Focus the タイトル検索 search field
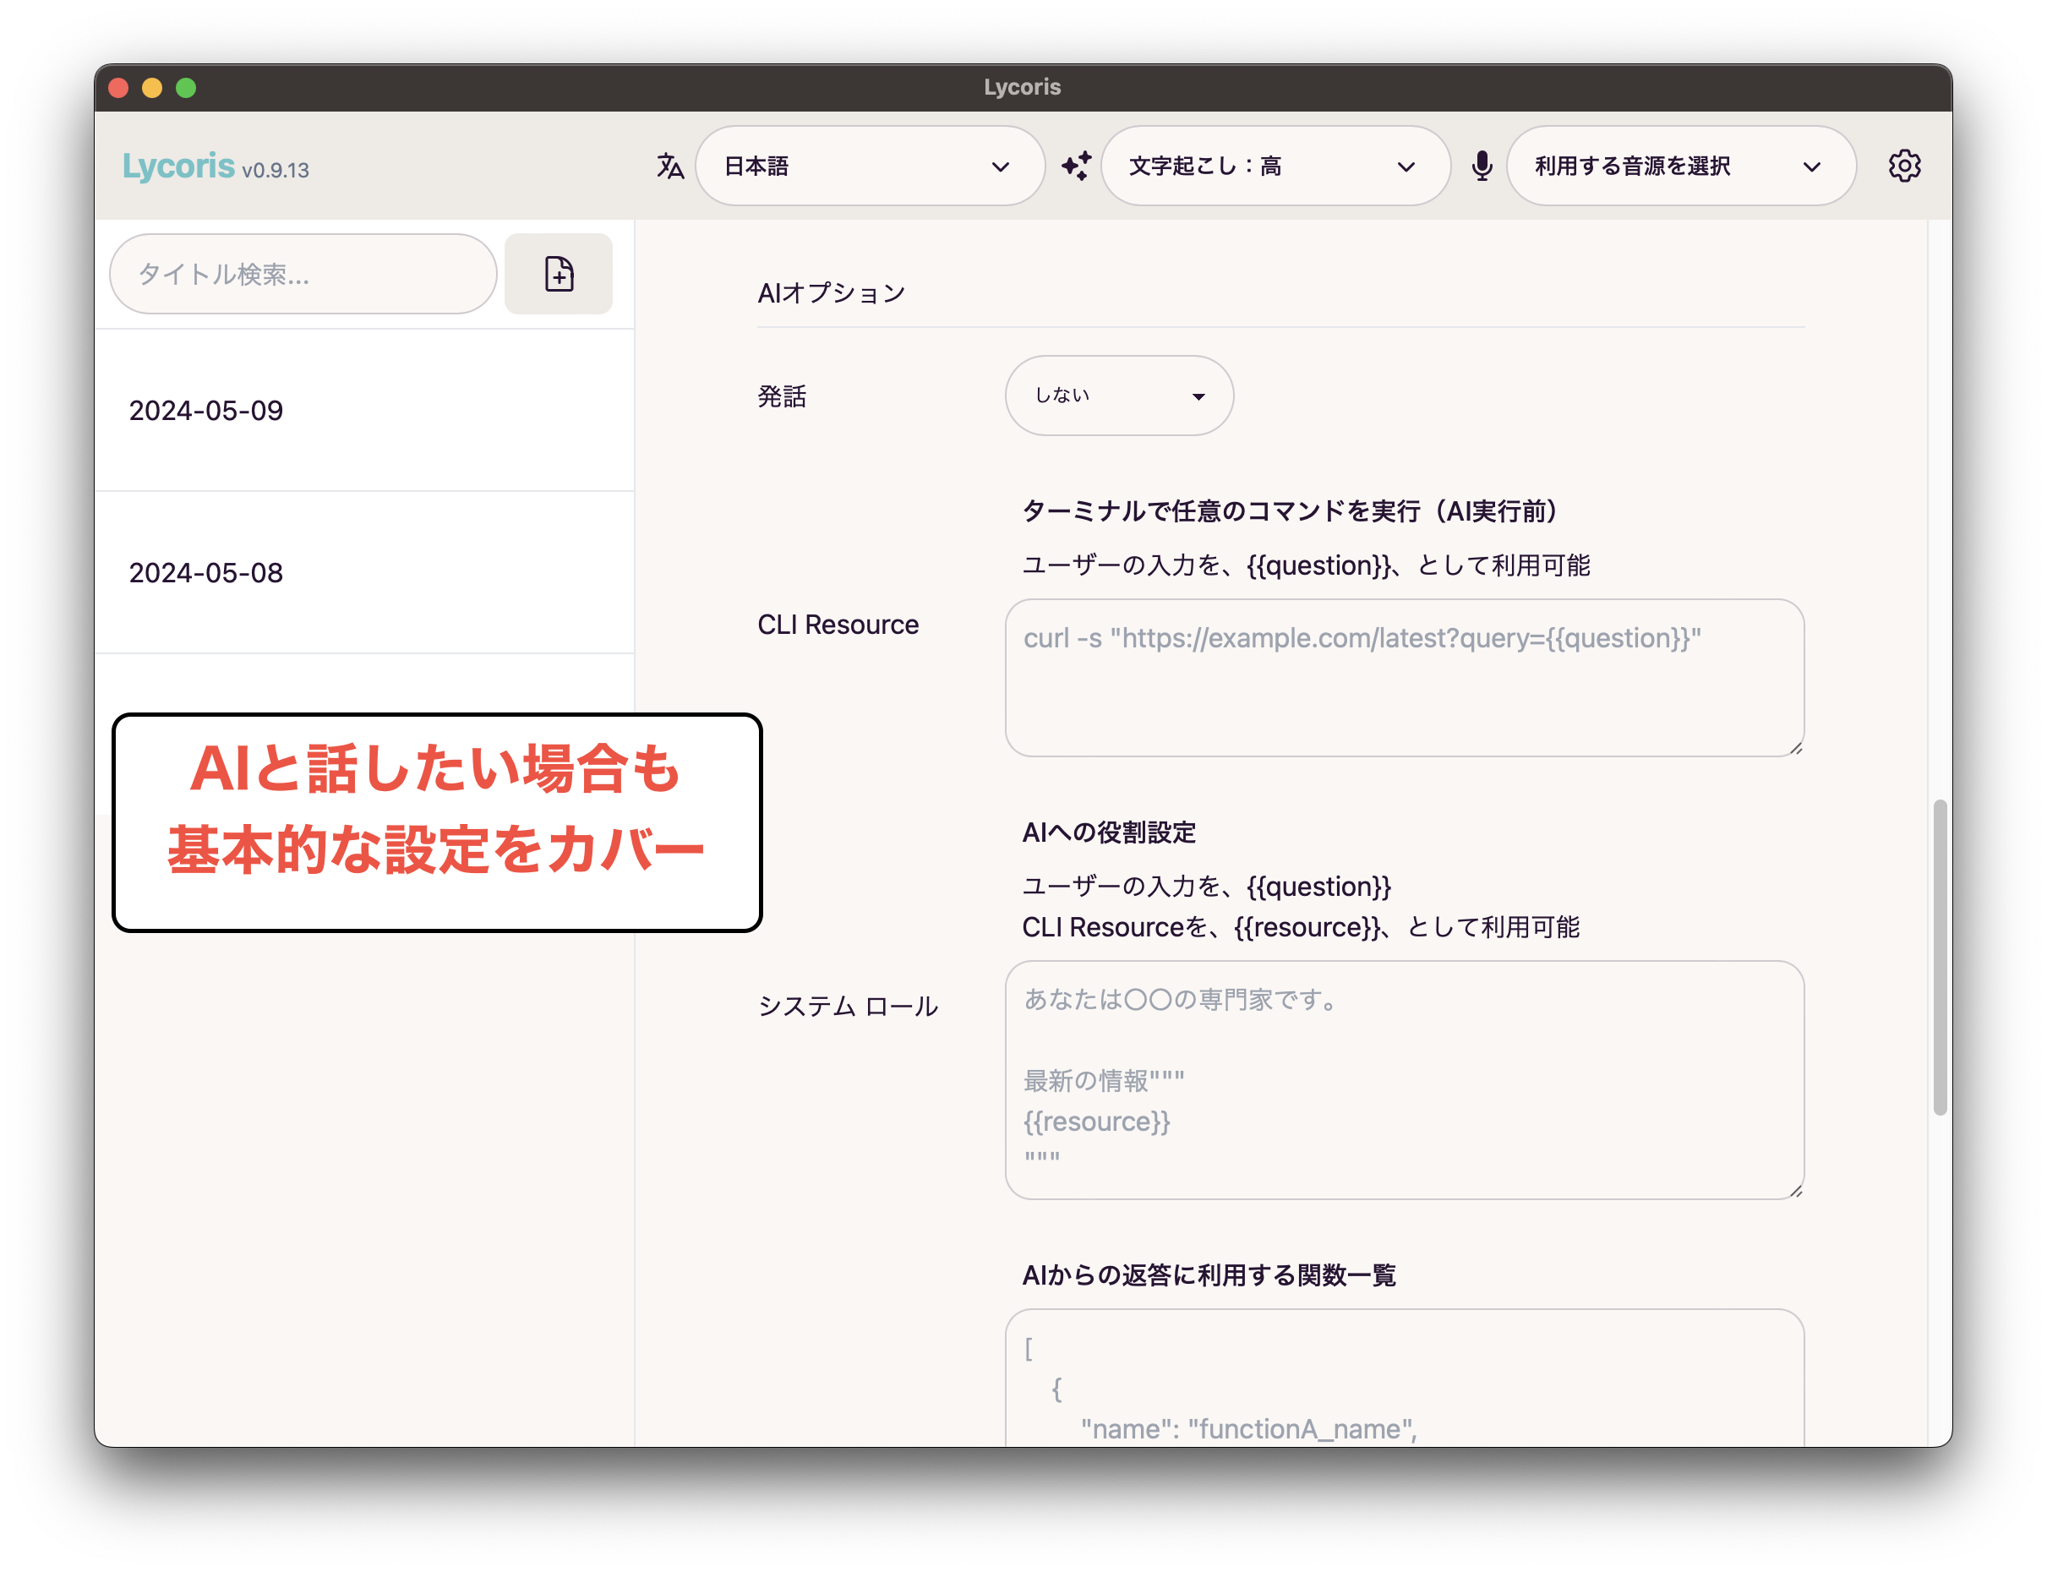The height and width of the screenshot is (1572, 2047). (303, 273)
